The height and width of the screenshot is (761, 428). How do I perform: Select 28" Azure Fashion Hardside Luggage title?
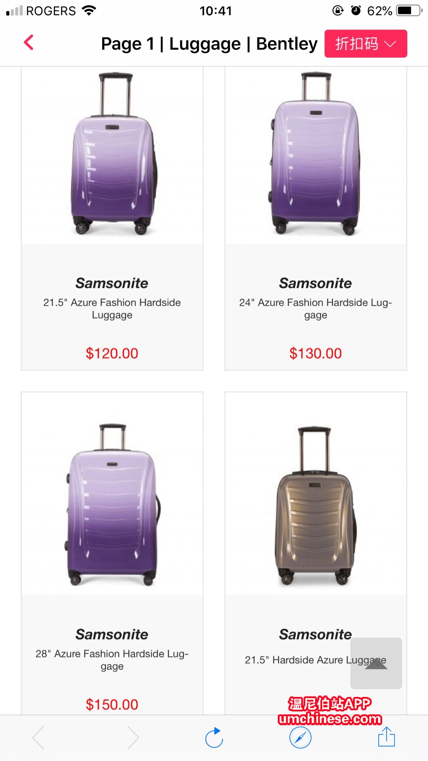[x=112, y=660]
